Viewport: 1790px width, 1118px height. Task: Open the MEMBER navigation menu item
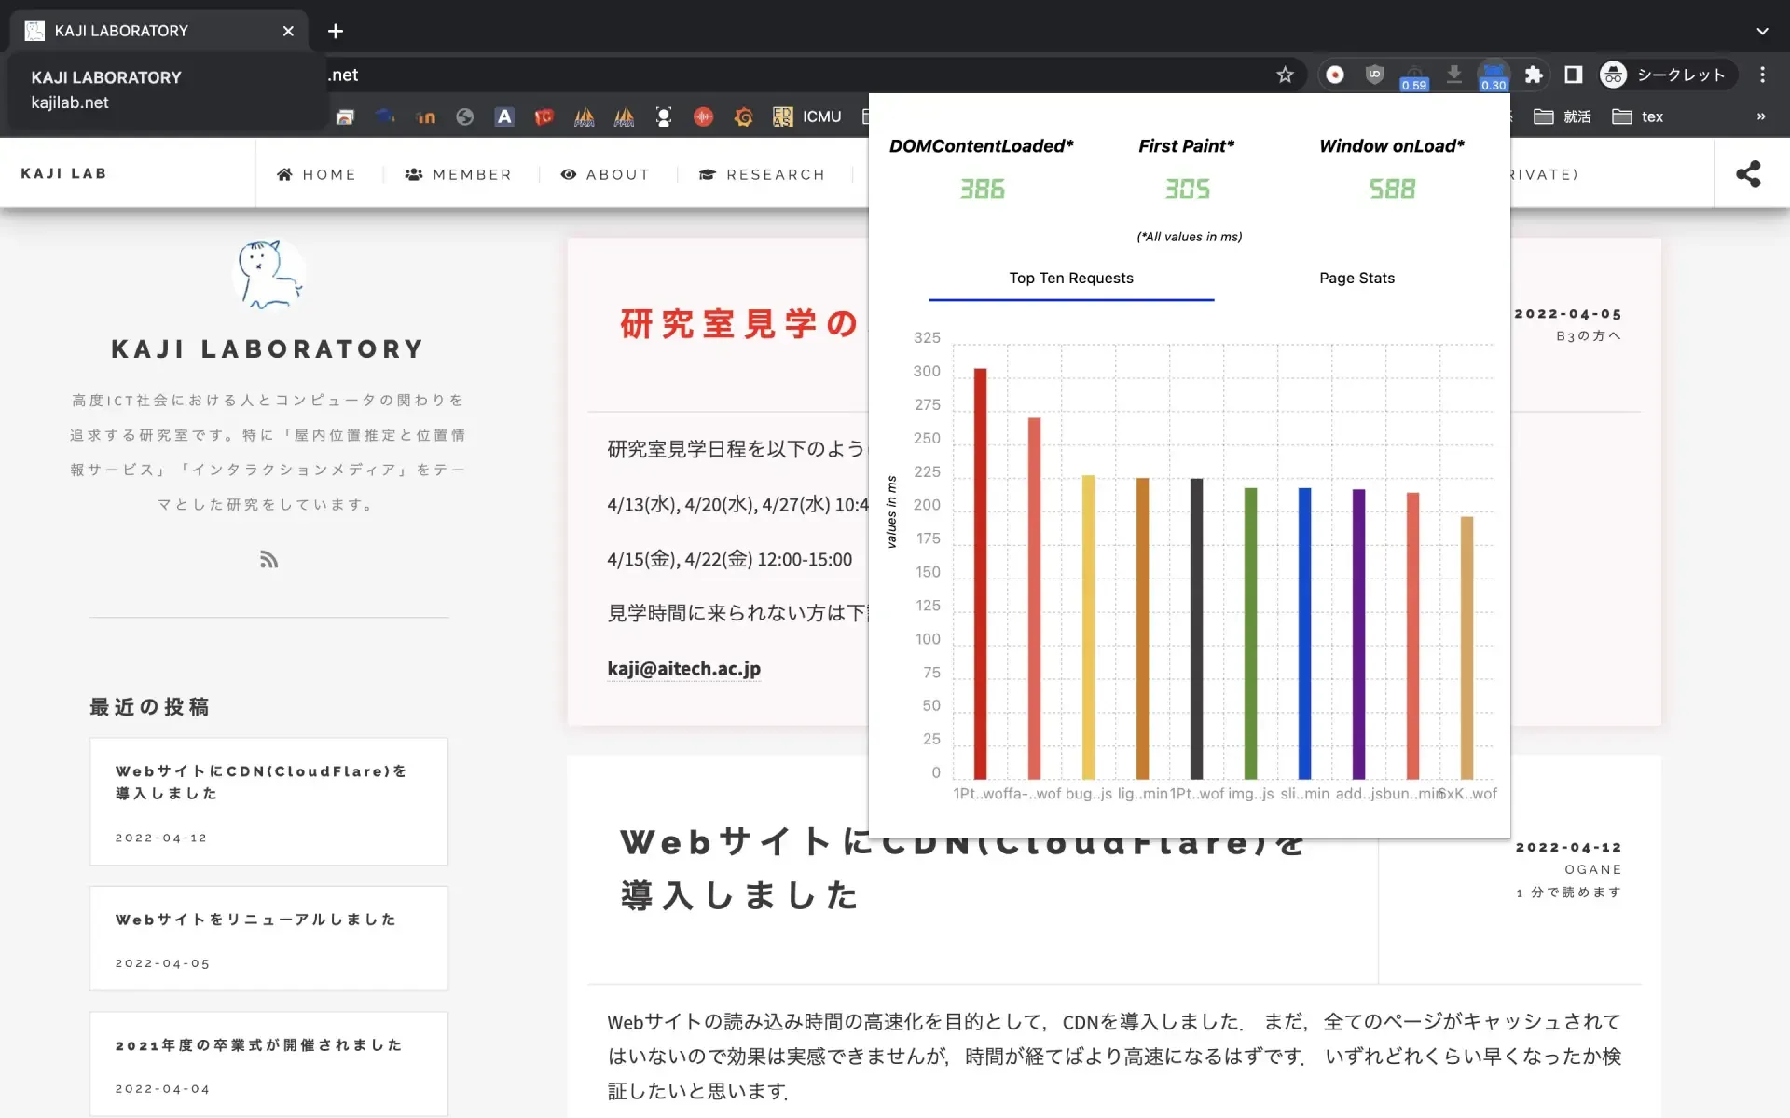click(459, 174)
